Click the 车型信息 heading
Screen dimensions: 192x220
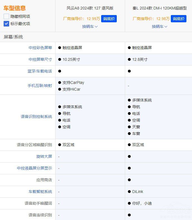[x=14, y=8]
